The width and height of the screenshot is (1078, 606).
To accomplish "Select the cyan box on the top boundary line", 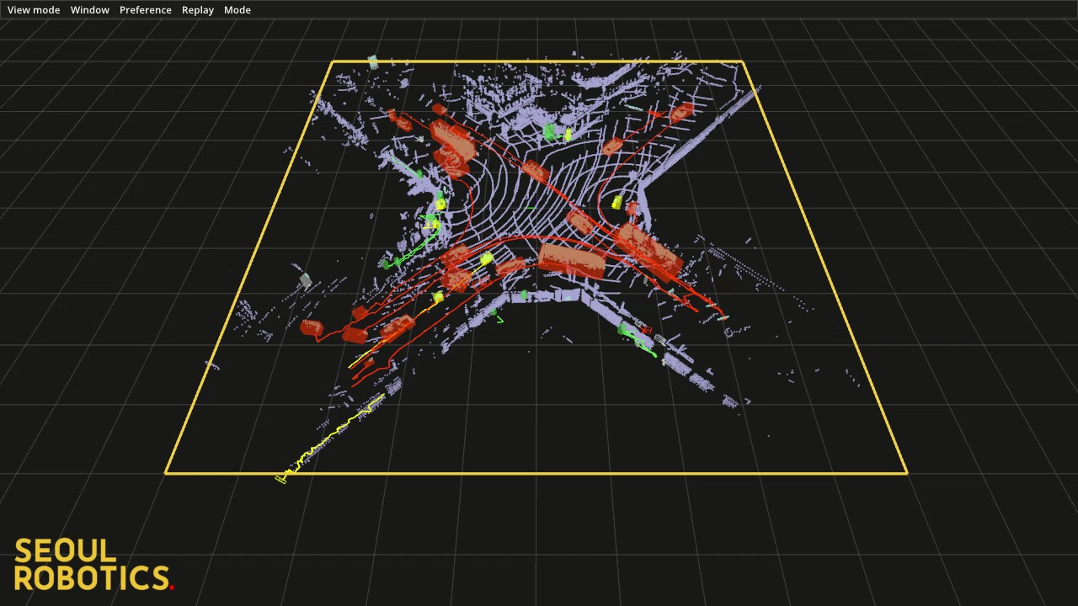I will pos(373,62).
